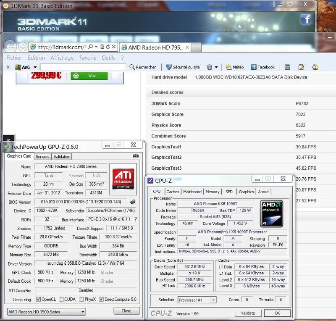The image size is (336, 321).
Task: Click inside the browser address bar
Action: [x=59, y=47]
